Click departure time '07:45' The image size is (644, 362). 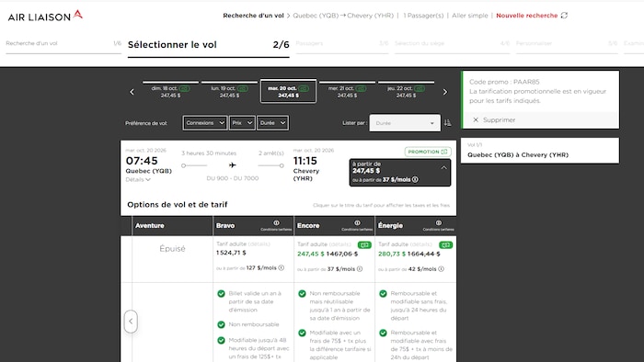[142, 161]
